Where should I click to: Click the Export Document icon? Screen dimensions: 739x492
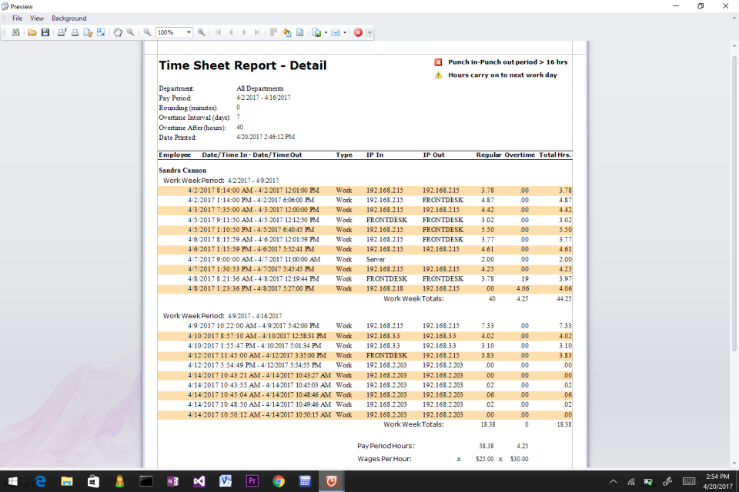point(316,32)
